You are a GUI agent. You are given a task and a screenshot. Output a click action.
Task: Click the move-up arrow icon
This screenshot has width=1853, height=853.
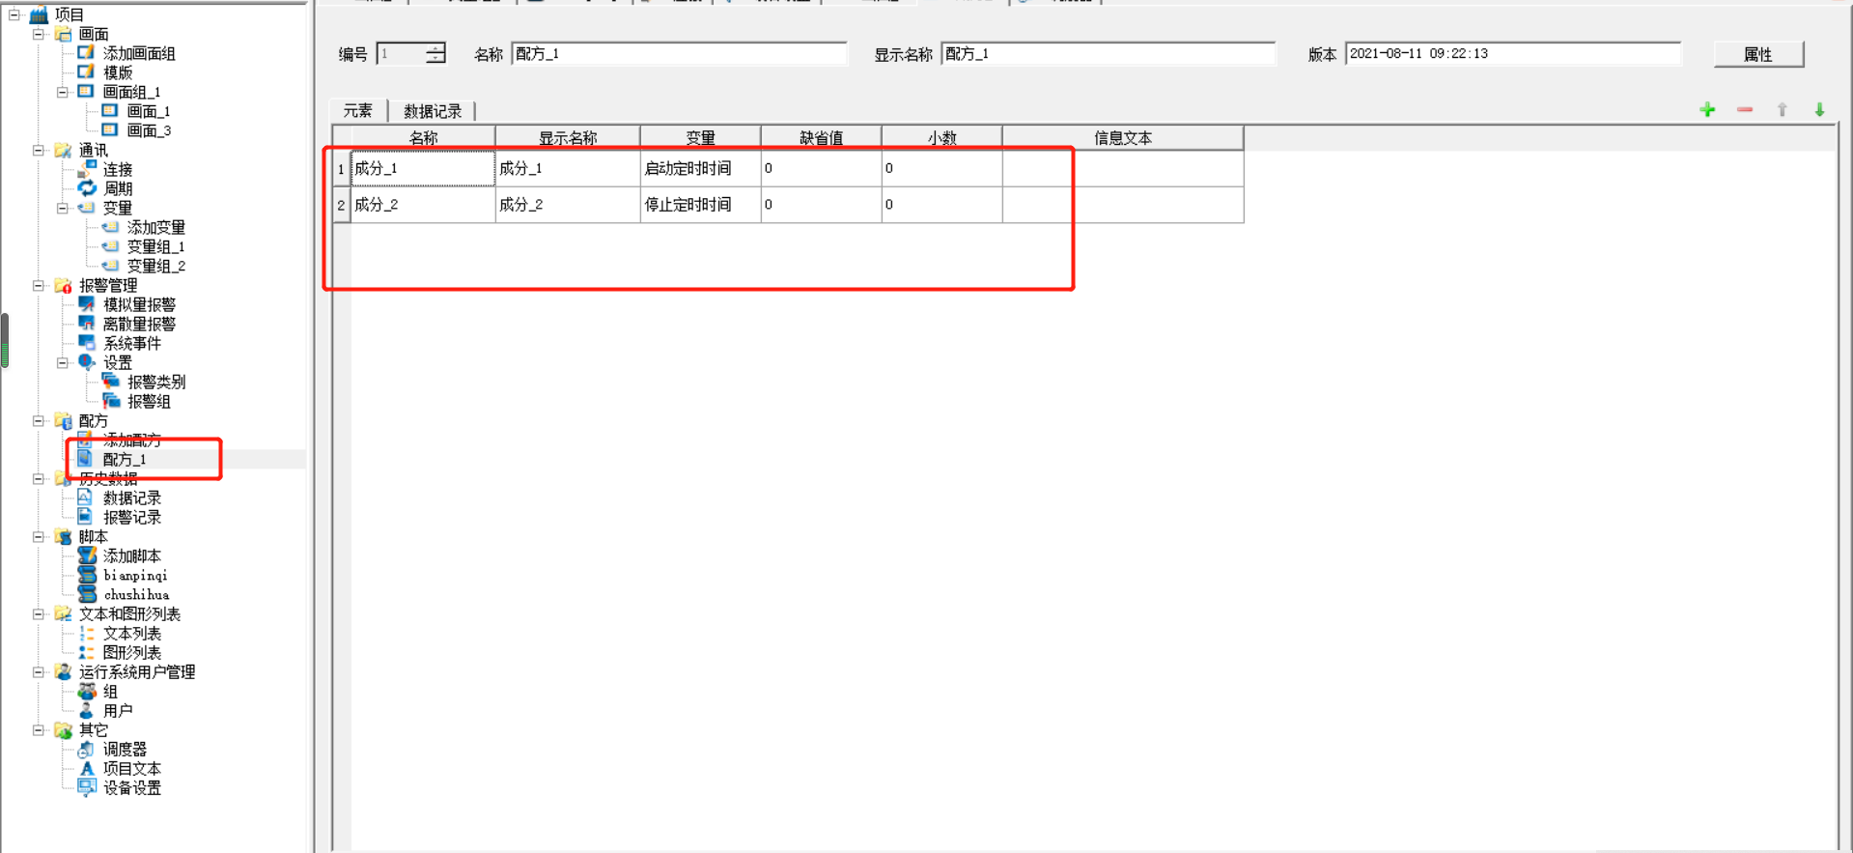tap(1783, 110)
